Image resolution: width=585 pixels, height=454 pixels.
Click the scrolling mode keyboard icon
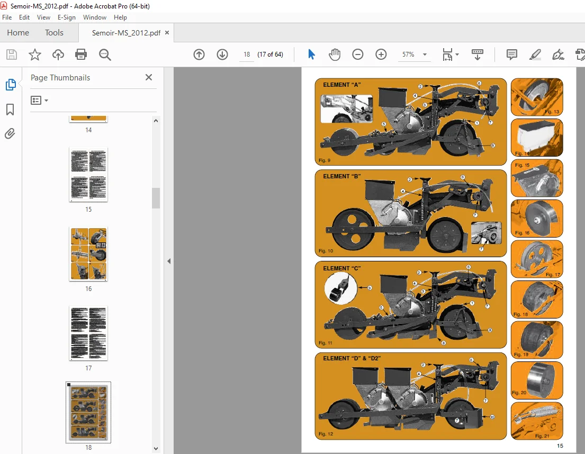click(478, 55)
